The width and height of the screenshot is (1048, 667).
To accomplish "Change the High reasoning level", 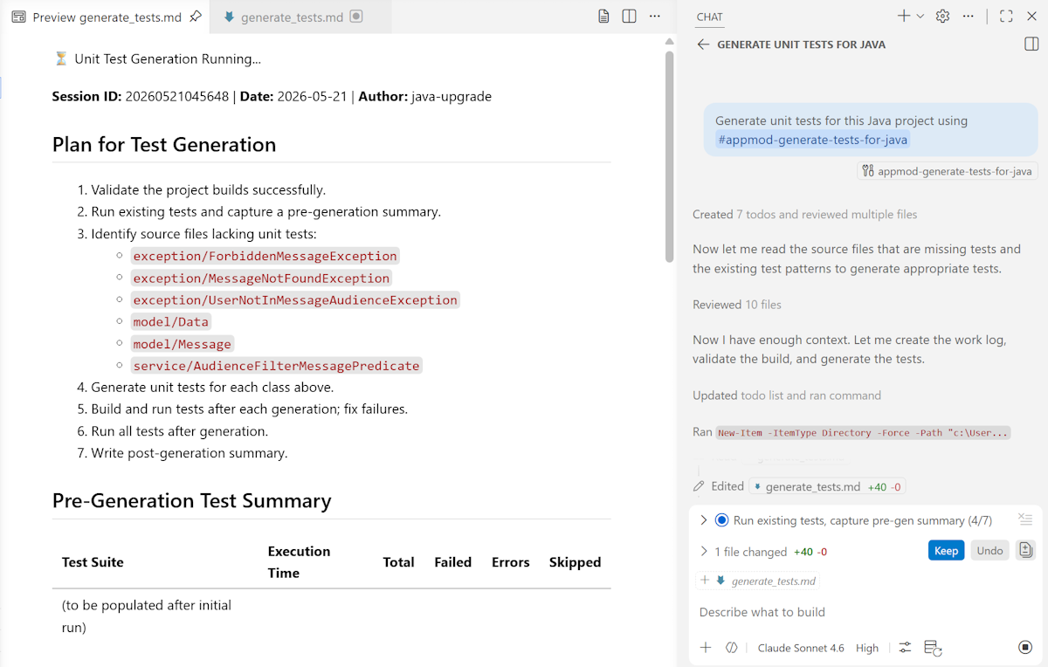I will (867, 648).
